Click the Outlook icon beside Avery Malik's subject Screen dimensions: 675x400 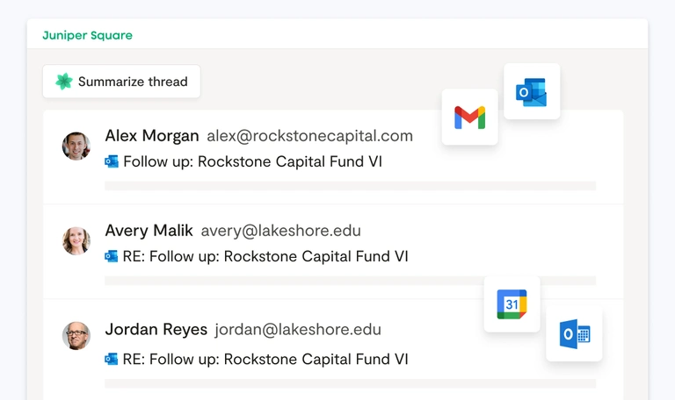[112, 256]
